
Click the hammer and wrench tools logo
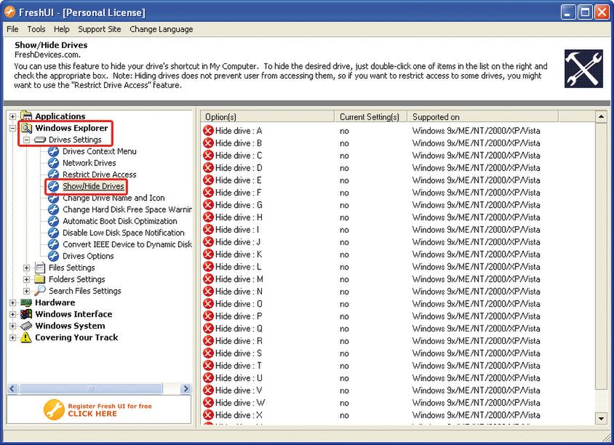coord(583,69)
